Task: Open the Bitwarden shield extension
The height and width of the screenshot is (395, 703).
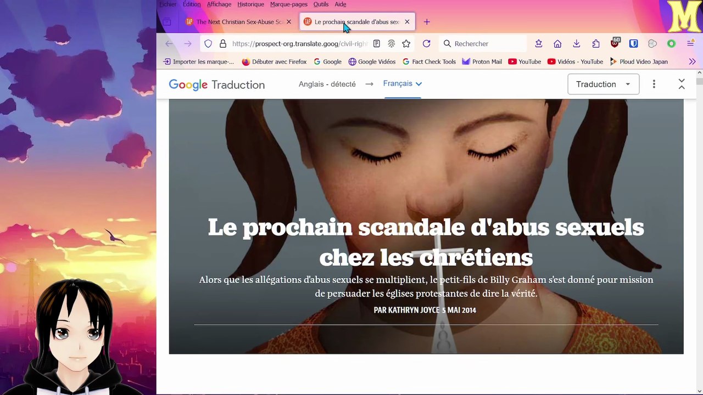Action: click(633, 43)
